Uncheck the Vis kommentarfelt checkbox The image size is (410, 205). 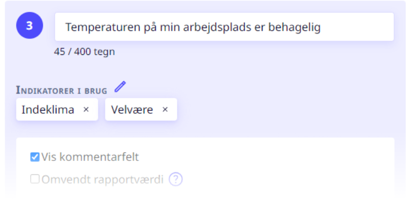tap(35, 157)
